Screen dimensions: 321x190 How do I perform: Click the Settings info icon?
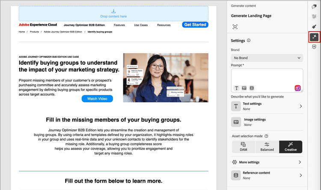[x=249, y=40]
